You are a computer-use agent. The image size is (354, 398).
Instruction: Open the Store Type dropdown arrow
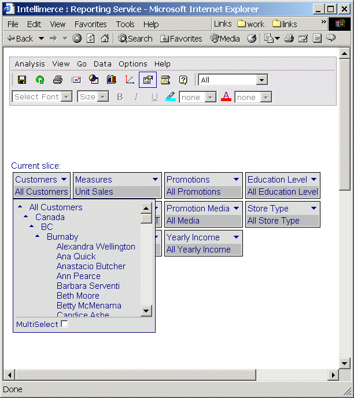(x=314, y=208)
